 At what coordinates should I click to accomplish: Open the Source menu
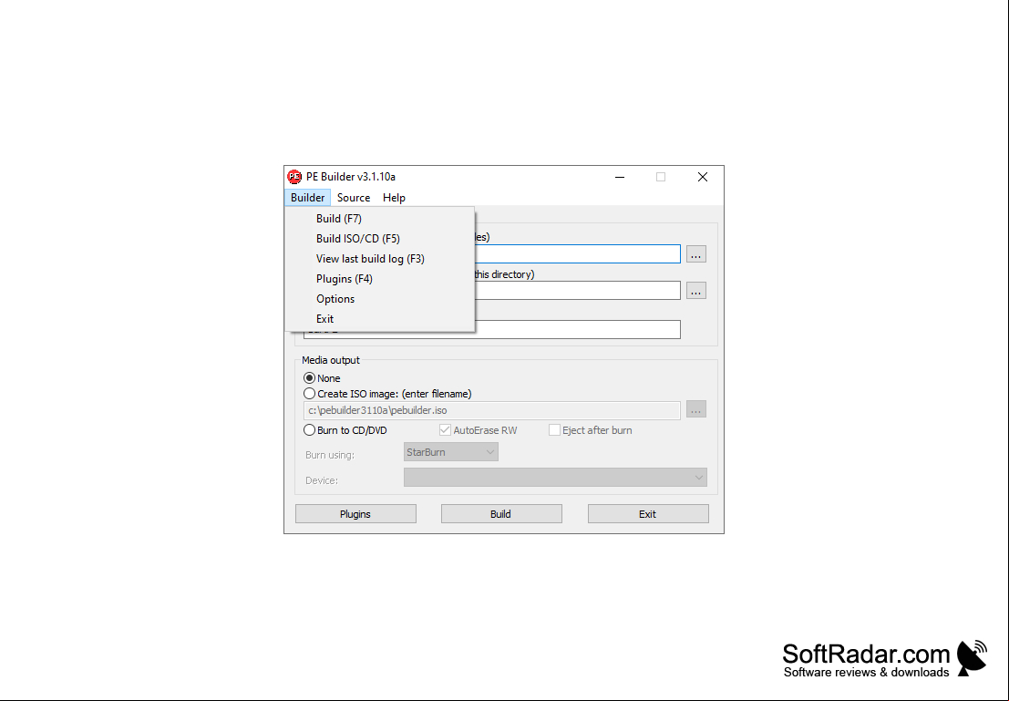tap(354, 198)
